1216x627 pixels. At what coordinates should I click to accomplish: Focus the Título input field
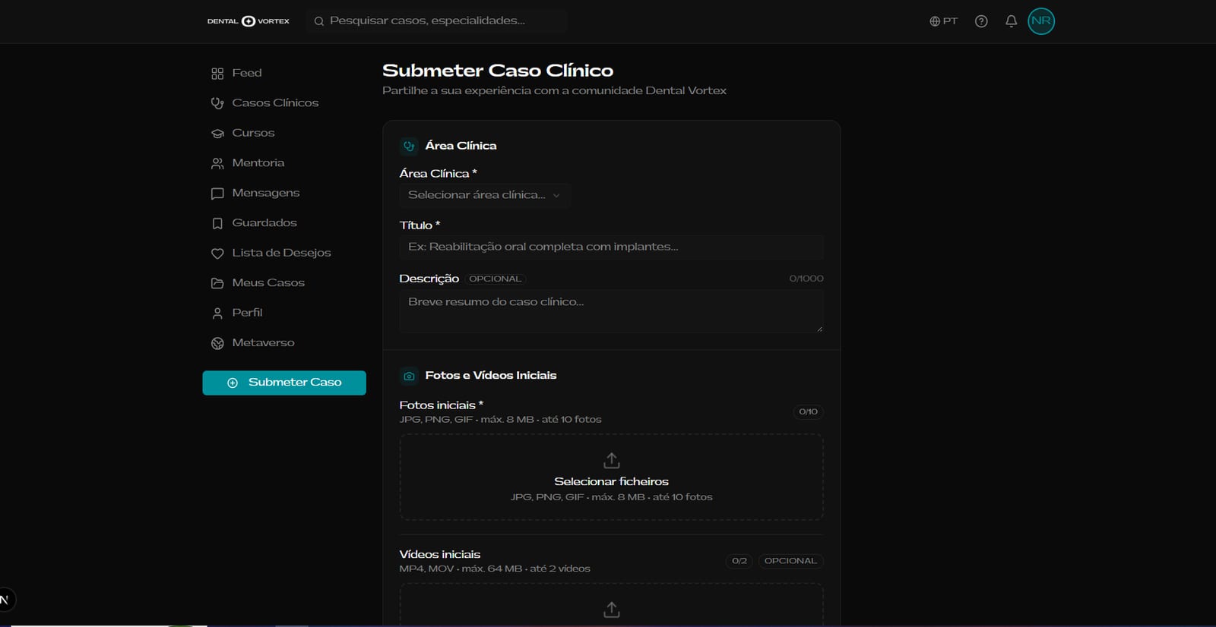coord(611,247)
